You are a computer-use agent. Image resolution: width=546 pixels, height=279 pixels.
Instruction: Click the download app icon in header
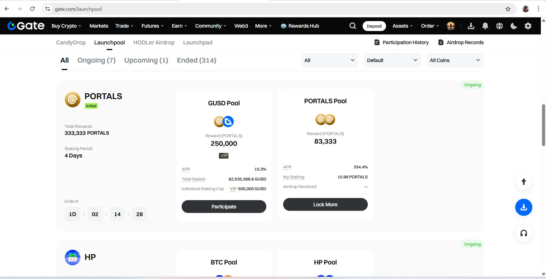[x=471, y=26]
